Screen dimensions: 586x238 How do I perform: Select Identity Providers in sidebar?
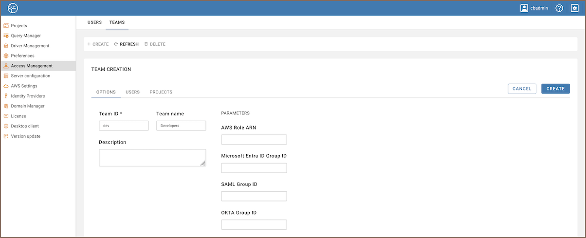(28, 96)
